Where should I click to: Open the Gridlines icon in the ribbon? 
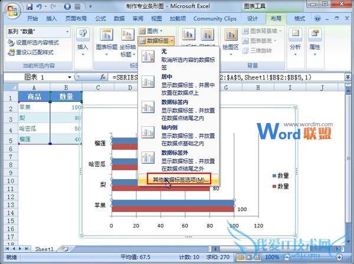pos(207,36)
